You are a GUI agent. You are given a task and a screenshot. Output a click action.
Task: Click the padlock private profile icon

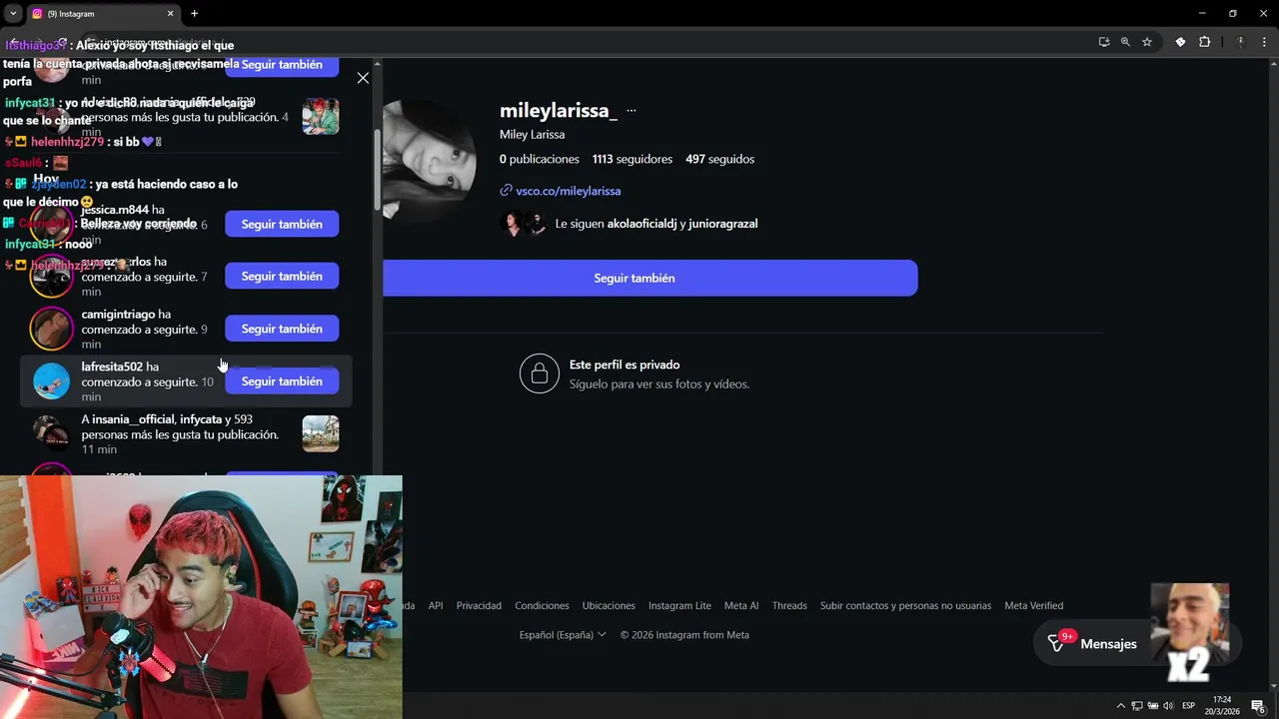point(540,373)
